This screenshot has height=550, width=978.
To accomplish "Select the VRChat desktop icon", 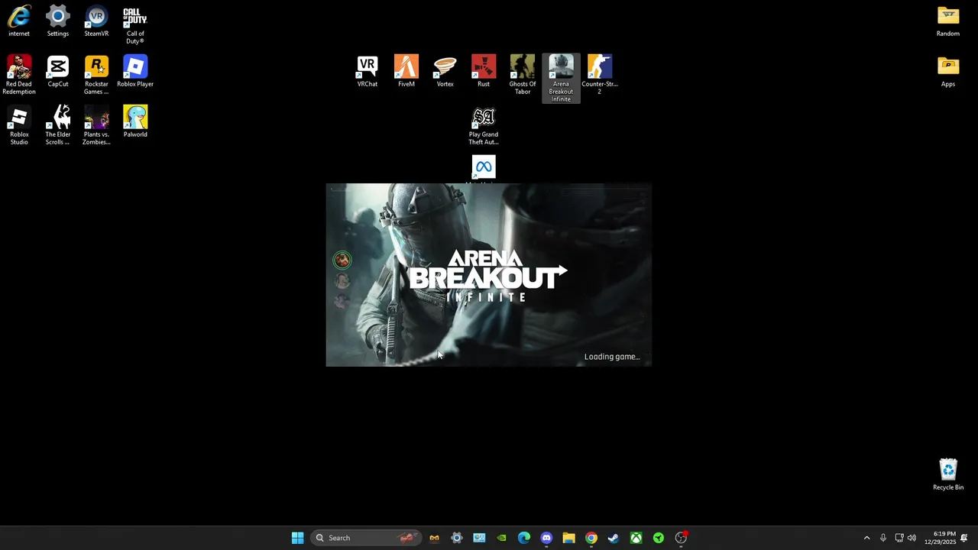I will click(x=368, y=71).
